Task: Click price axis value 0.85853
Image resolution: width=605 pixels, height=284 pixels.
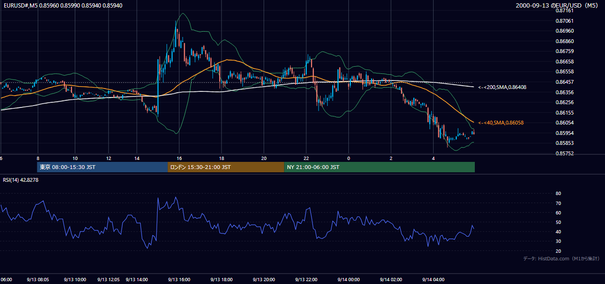Action: point(564,143)
